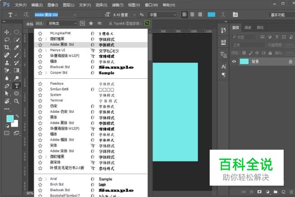Screen dimensions: 295x197
Task: Show favorite fonts with star filter
Action: (91, 23)
